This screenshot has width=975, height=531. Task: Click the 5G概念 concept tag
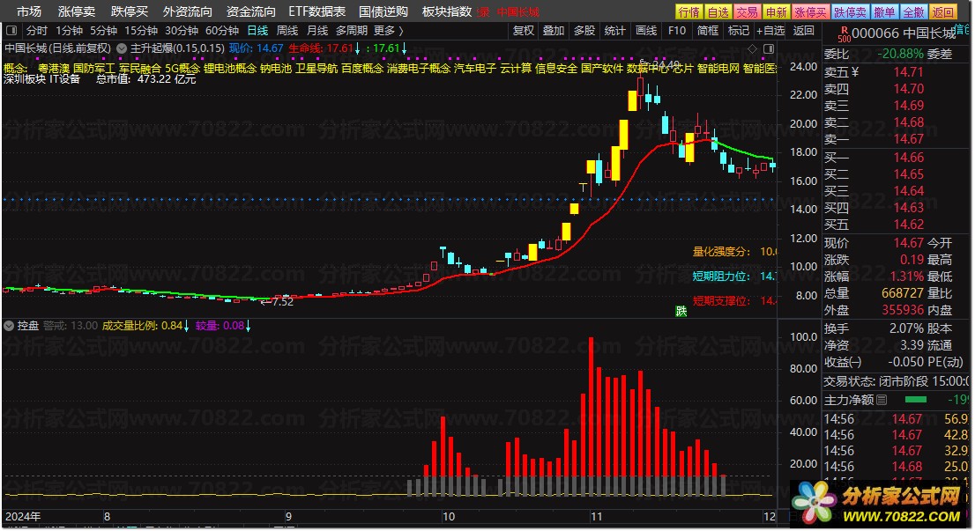point(182,69)
